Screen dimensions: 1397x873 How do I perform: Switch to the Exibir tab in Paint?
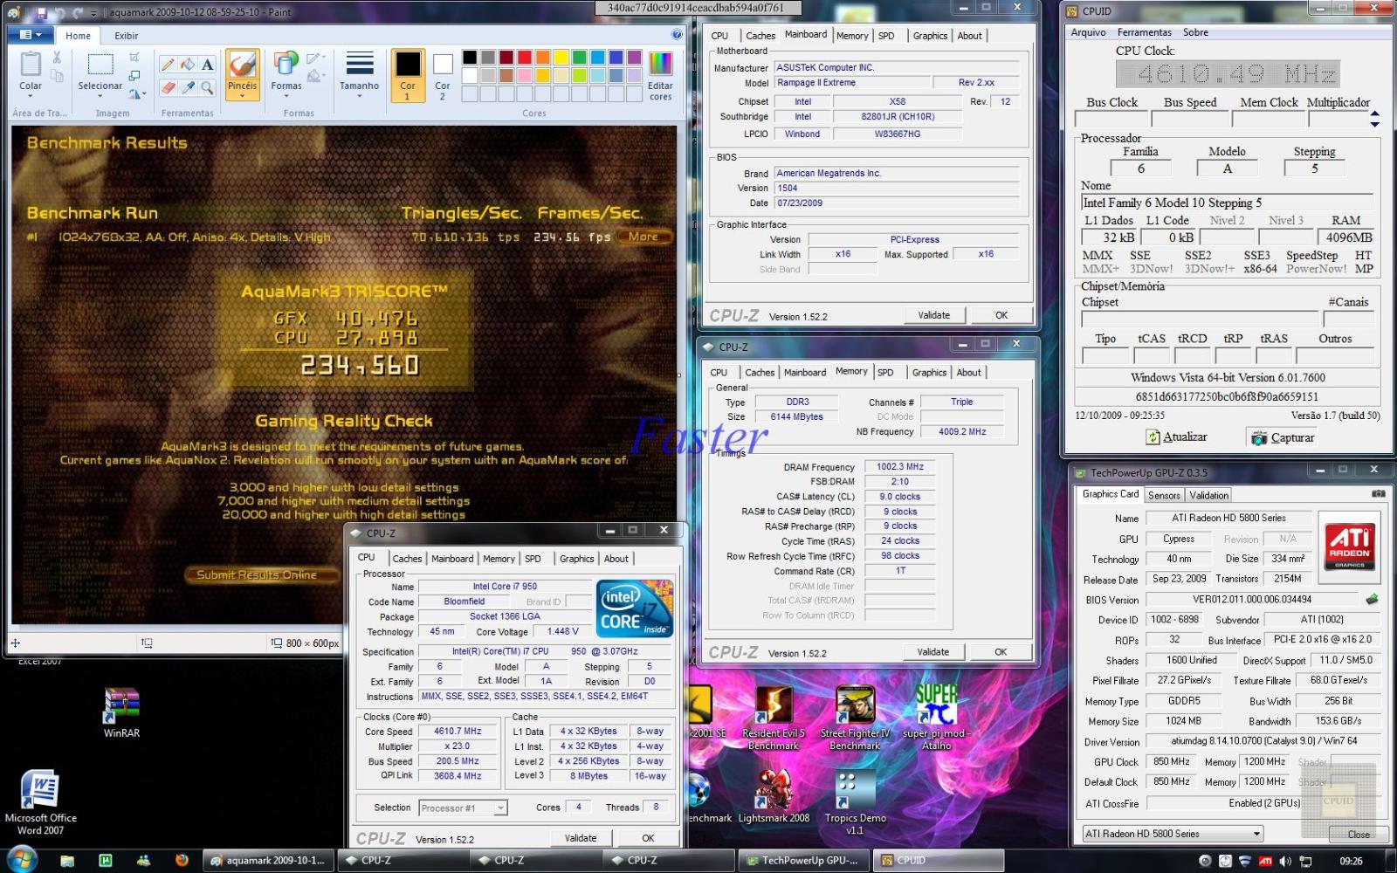(127, 36)
